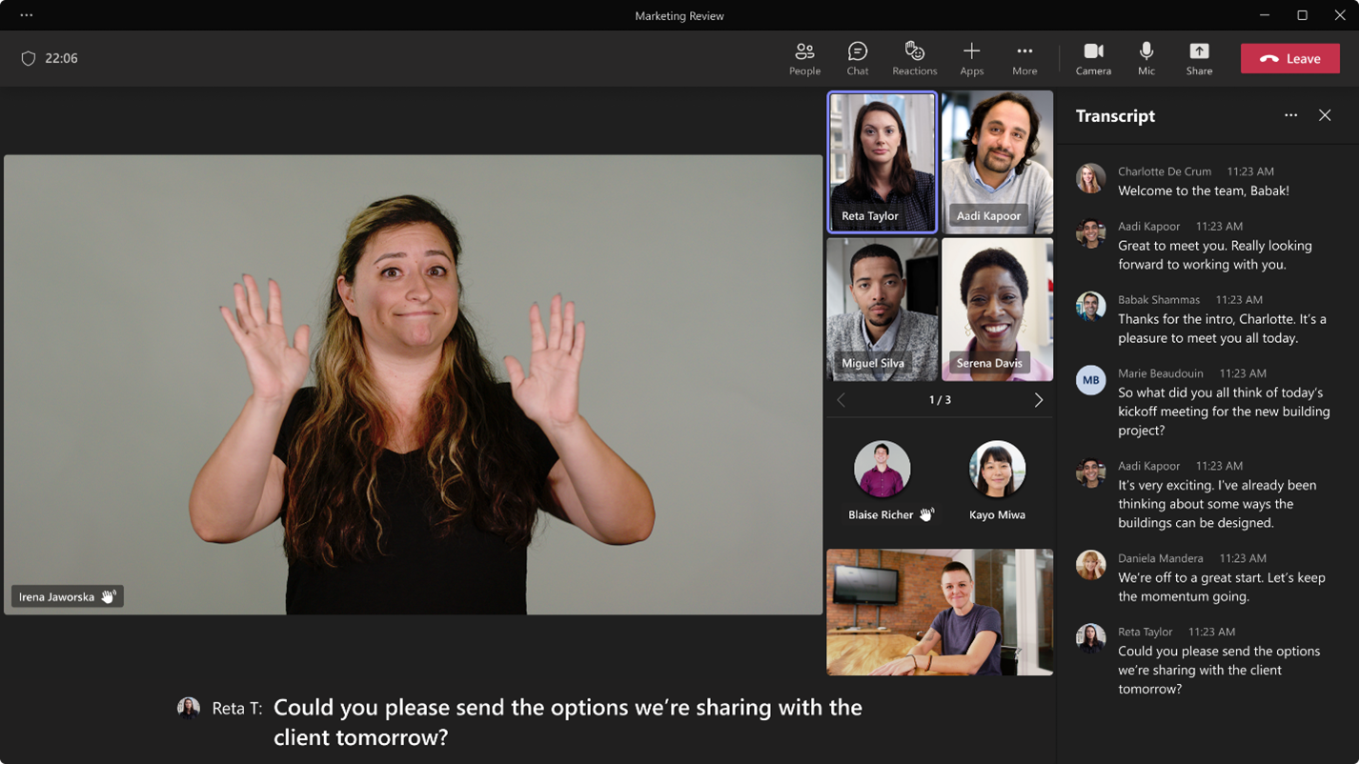This screenshot has height=764, width=1359.
Task: Switch to the Transcript panel heading
Action: coord(1115,115)
